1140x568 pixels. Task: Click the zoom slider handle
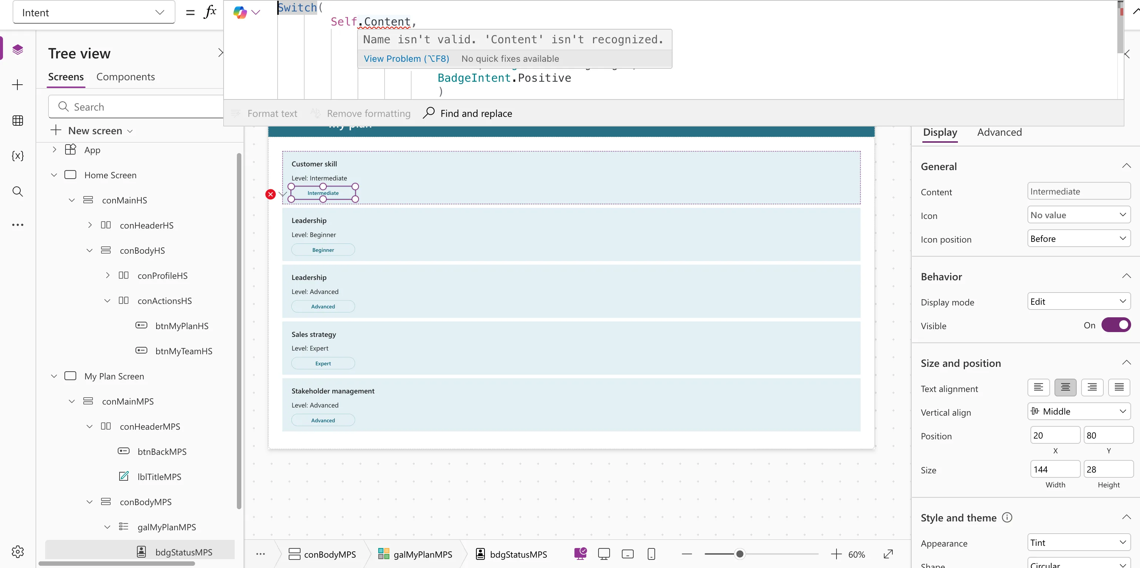[740, 554]
